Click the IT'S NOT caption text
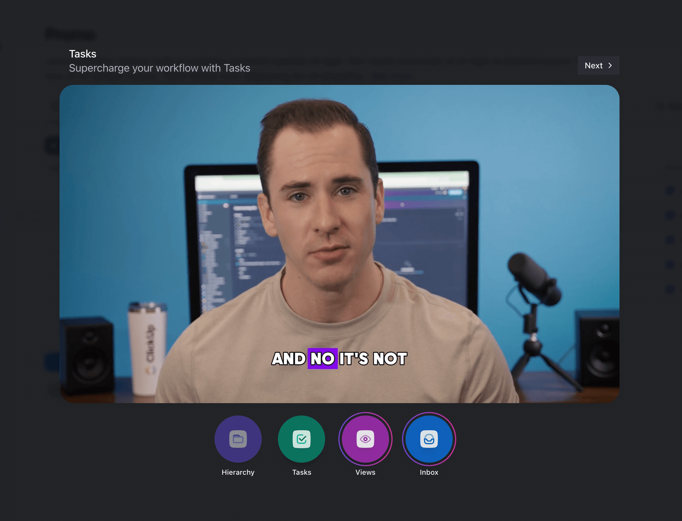This screenshot has width=682, height=521. [x=373, y=359]
